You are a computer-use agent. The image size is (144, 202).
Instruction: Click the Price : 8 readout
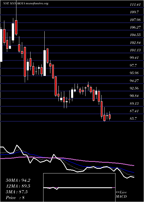click(x=15, y=198)
